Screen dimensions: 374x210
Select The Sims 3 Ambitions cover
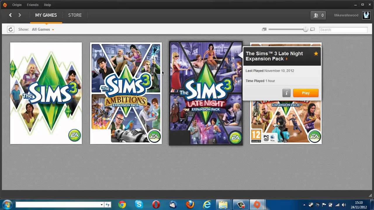[x=126, y=93]
